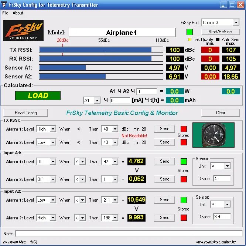This screenshot has height=246, width=246.
Task: Click the Input A1 Divider field
Action: (x=222, y=179)
